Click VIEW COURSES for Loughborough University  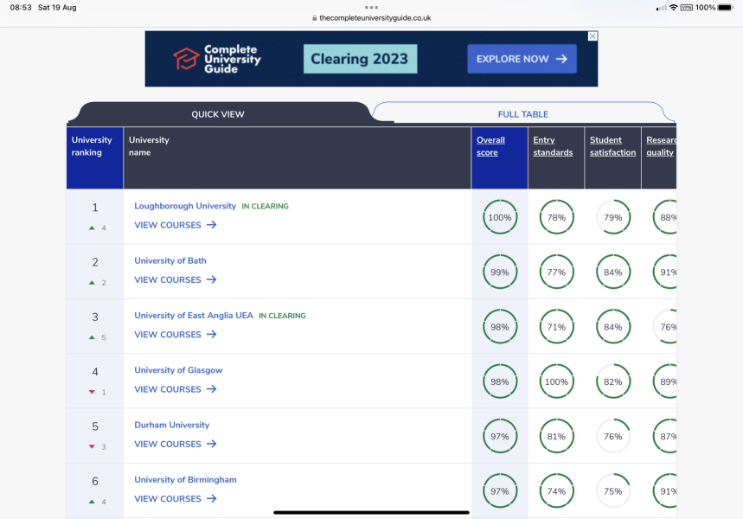tap(176, 225)
